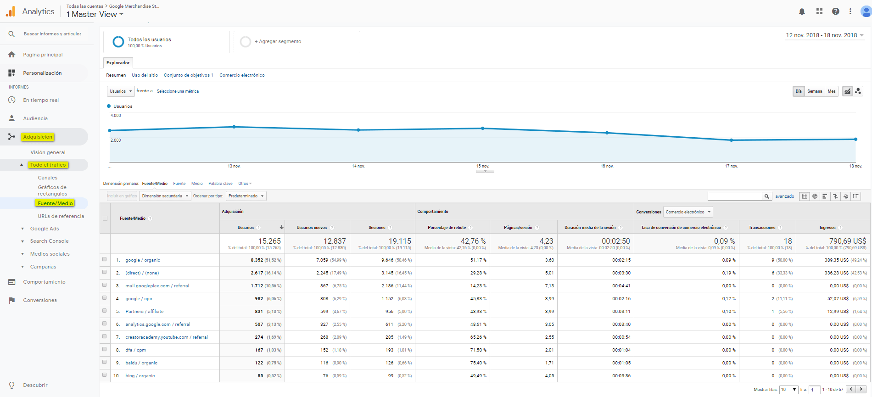Open the Otros dimension dropdown
Screen dimensions: 872x397
point(245,184)
